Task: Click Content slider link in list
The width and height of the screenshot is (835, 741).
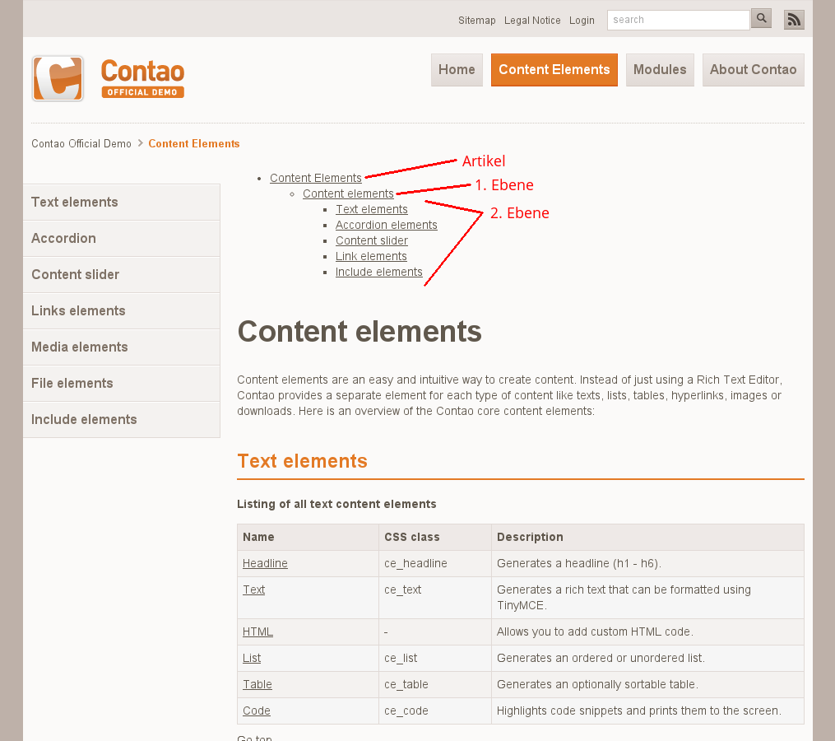Action: click(x=371, y=241)
